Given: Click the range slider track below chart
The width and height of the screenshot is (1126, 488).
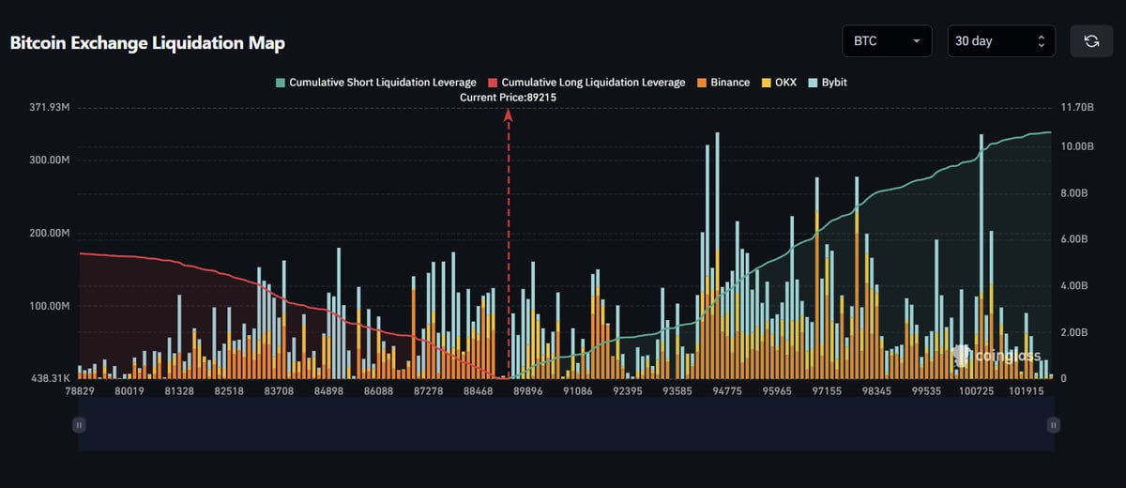Looking at the screenshot, I should click(563, 425).
